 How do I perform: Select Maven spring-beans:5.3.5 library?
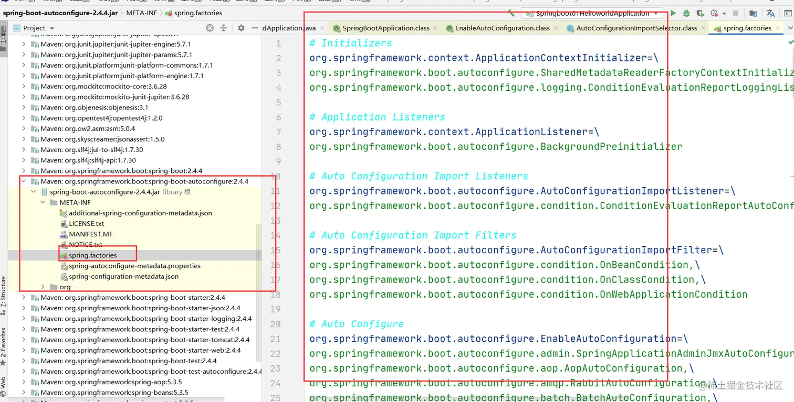click(114, 392)
